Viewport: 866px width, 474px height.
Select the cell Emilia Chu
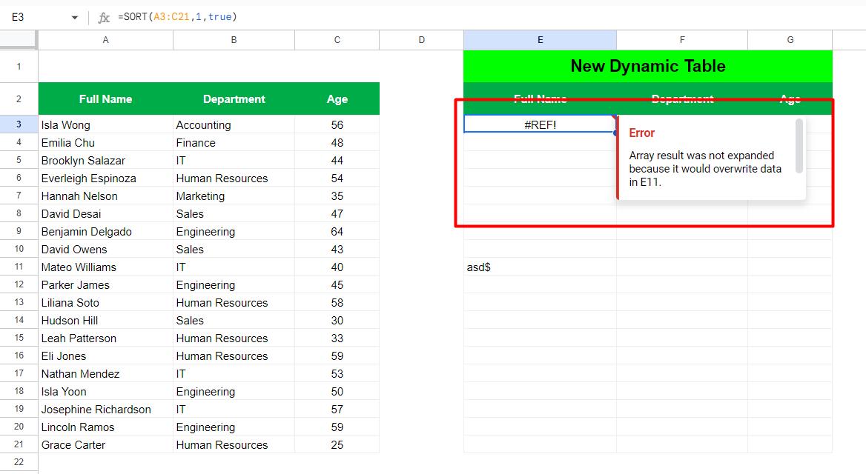[105, 142]
